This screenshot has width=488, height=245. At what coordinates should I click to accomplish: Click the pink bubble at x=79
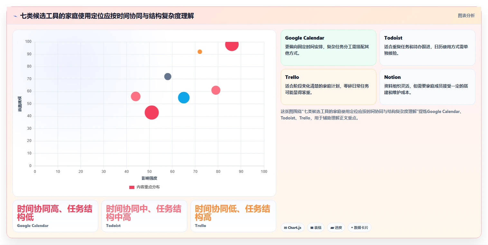(216, 90)
